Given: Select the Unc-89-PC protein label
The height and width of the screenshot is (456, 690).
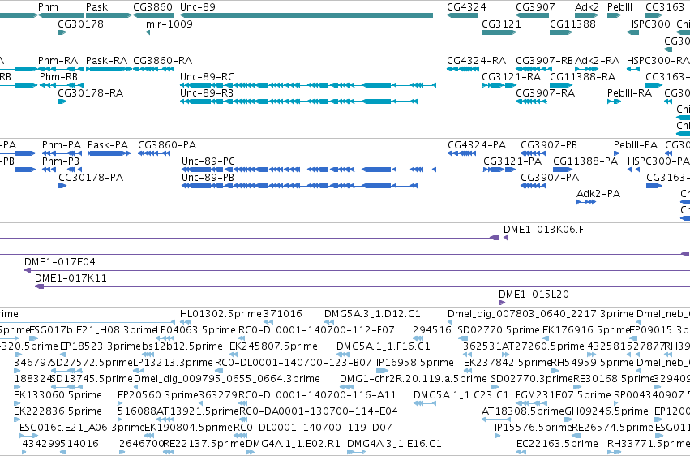Looking at the screenshot, I should (x=208, y=161).
